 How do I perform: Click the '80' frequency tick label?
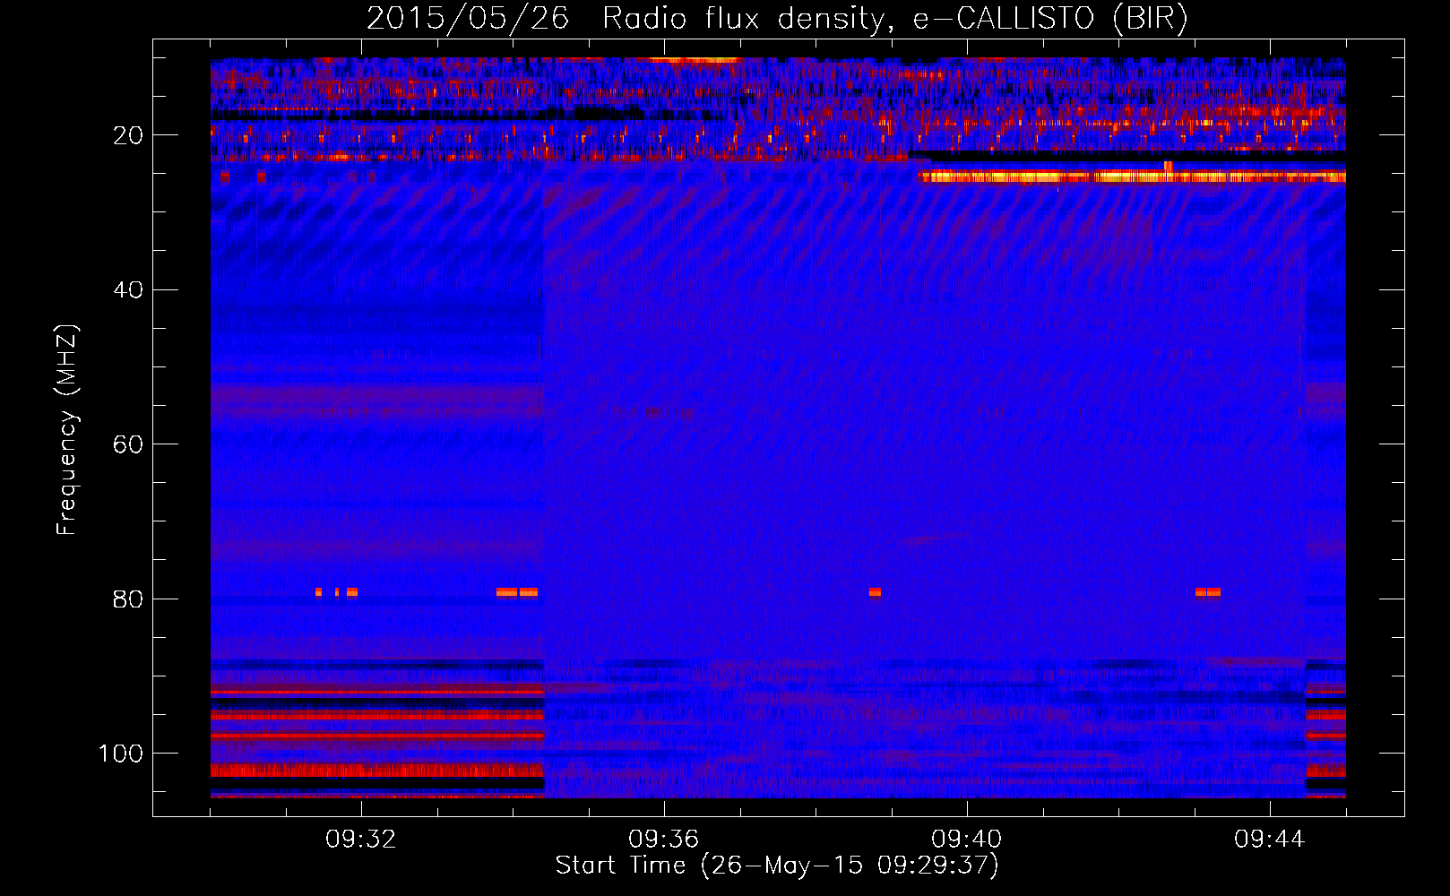128,599
